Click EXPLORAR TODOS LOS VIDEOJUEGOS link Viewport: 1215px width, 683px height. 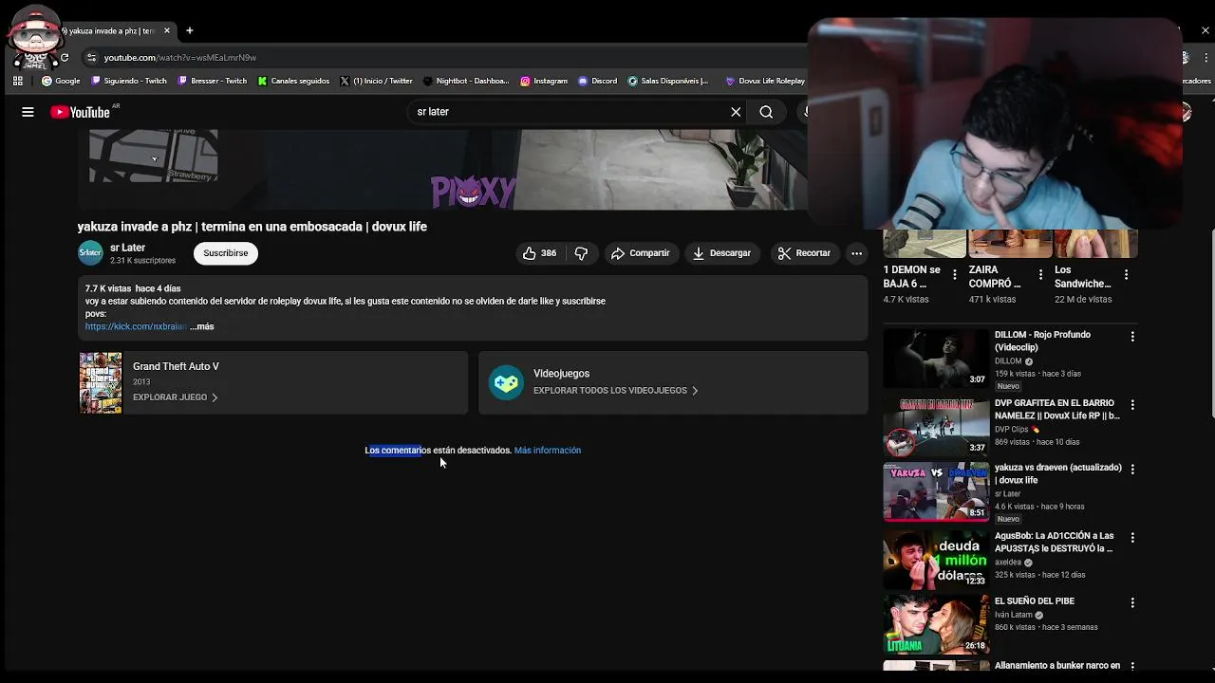615,391
